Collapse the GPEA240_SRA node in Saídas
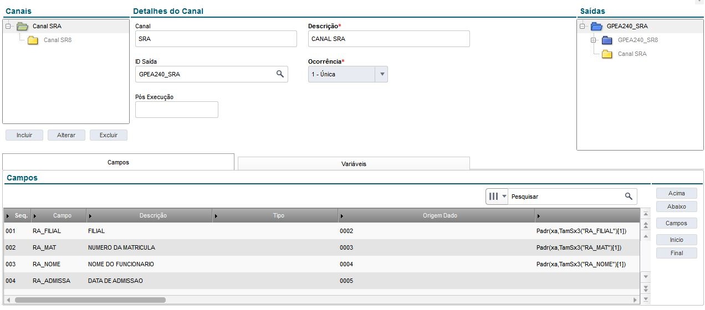The height and width of the screenshot is (310, 705). (x=582, y=26)
